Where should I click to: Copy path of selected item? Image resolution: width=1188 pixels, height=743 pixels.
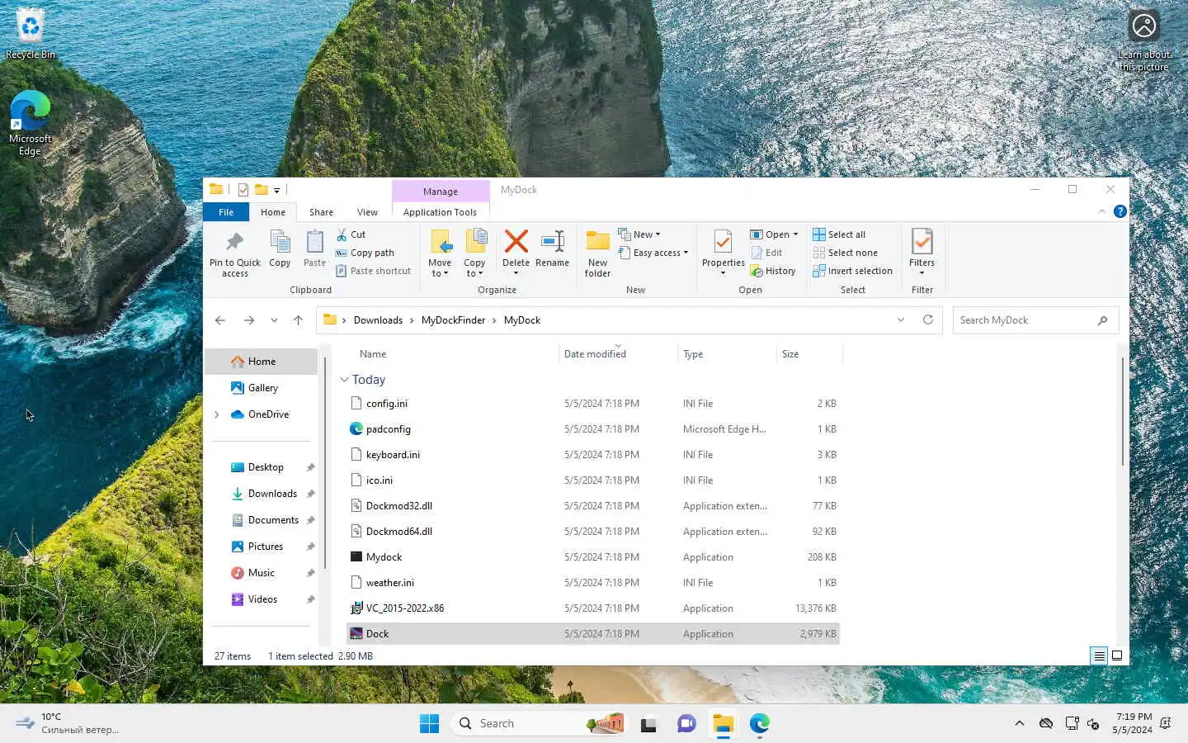point(365,253)
